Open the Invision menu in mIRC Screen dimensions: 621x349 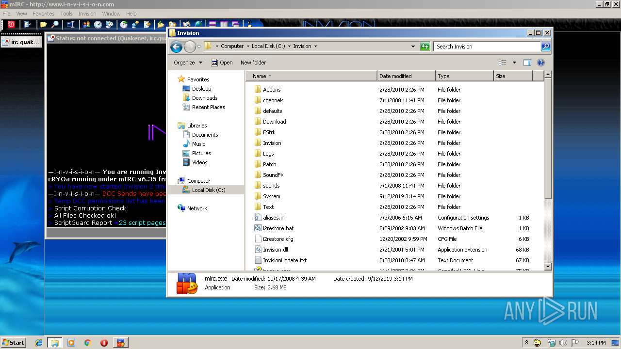pos(87,14)
